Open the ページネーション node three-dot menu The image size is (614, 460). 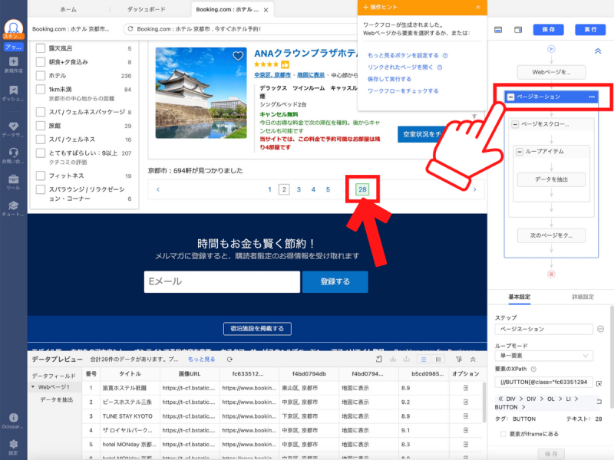point(592,97)
